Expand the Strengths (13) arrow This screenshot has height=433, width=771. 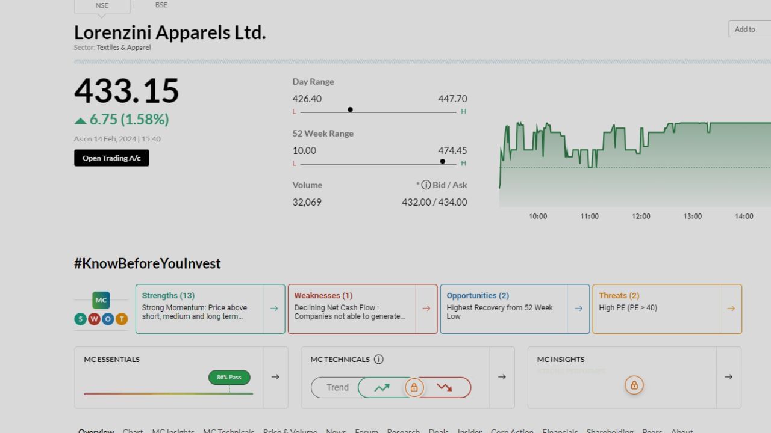click(274, 309)
